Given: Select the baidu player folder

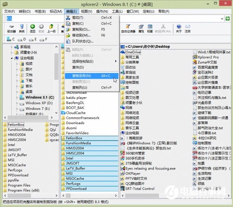Looking at the screenshot, I should (x=77, y=98).
